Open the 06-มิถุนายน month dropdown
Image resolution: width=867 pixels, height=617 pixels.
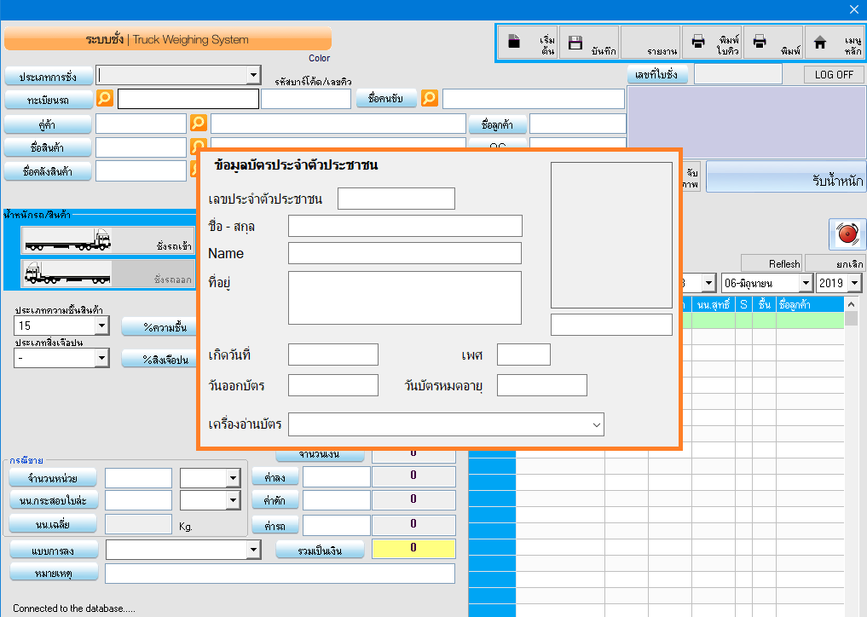tap(804, 283)
